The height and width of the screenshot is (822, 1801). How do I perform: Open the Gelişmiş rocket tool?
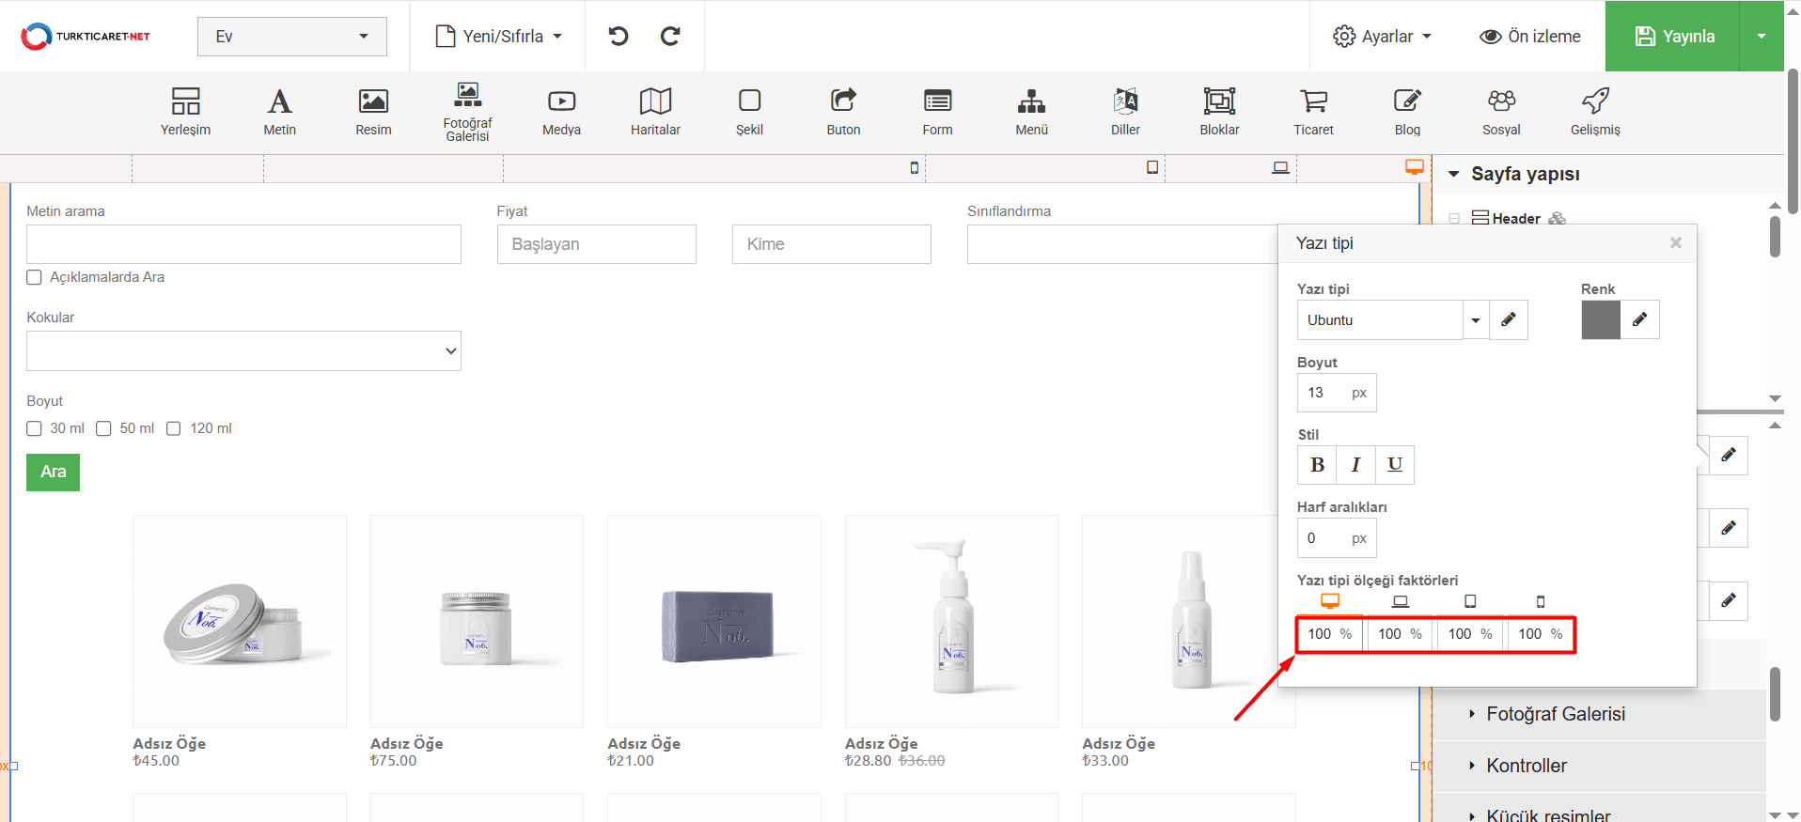pyautogui.click(x=1595, y=111)
